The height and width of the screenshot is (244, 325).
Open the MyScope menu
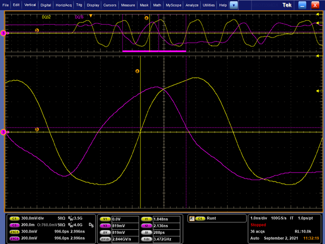pos(173,5)
